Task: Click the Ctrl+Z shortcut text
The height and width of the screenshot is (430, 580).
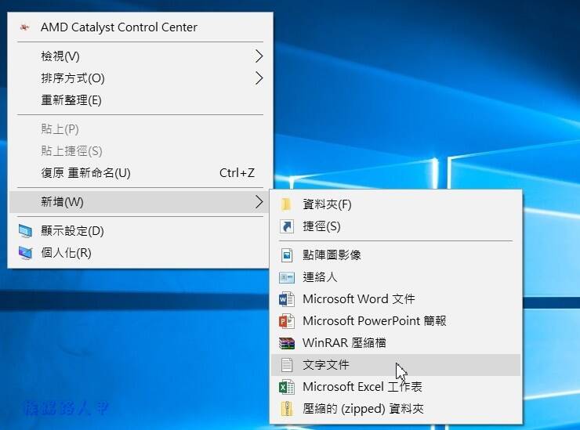Action: tap(237, 172)
